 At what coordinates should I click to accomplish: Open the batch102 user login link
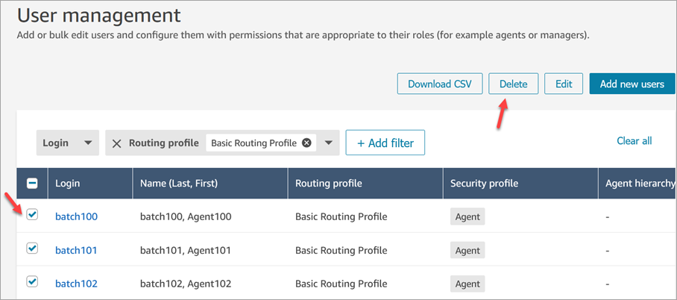click(x=76, y=284)
